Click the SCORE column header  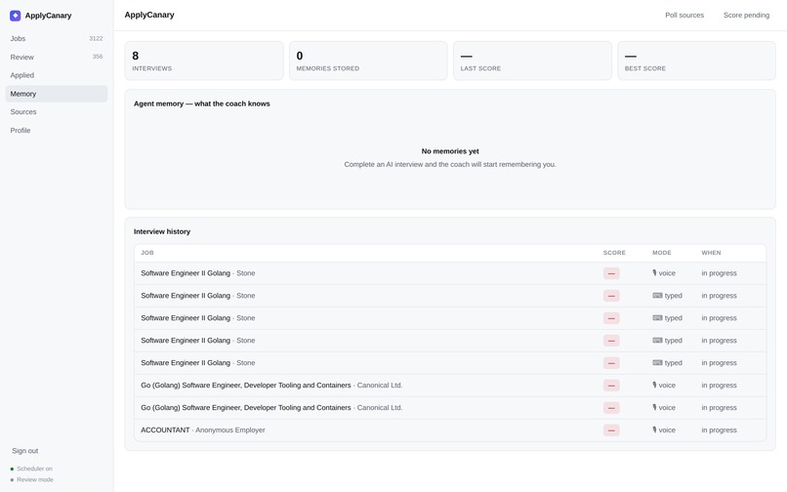(x=614, y=253)
